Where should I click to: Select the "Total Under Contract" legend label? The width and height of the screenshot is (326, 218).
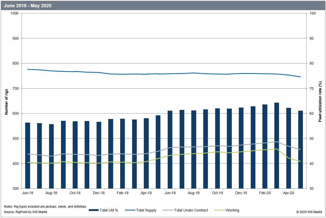click(x=191, y=210)
